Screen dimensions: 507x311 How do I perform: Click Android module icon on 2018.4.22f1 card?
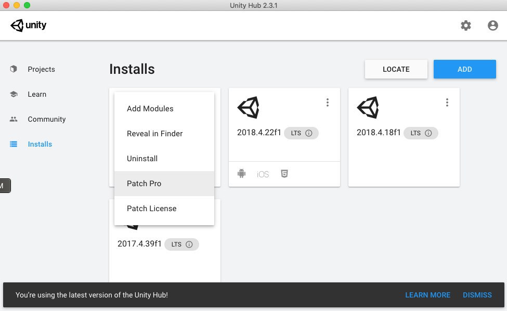[241, 174]
